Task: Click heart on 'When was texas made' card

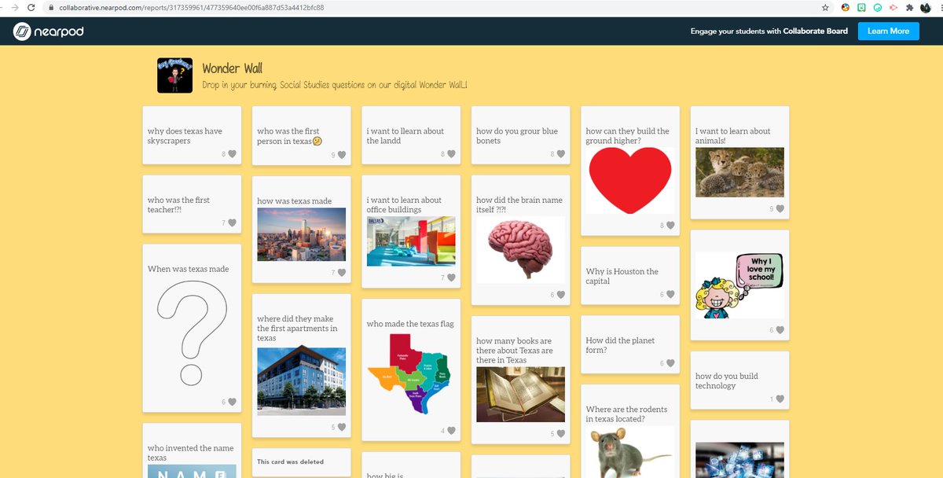Action: [x=232, y=402]
